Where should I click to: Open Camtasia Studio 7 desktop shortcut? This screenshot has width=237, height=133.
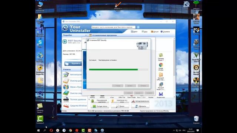coord(40,108)
